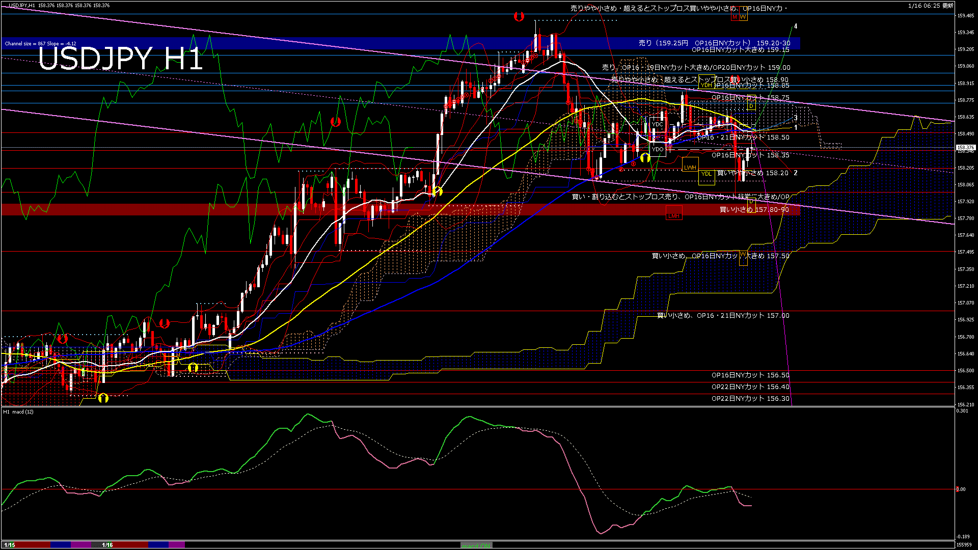Click the orange W weekly marker box
Screen dimensions: 978x550
point(743,17)
